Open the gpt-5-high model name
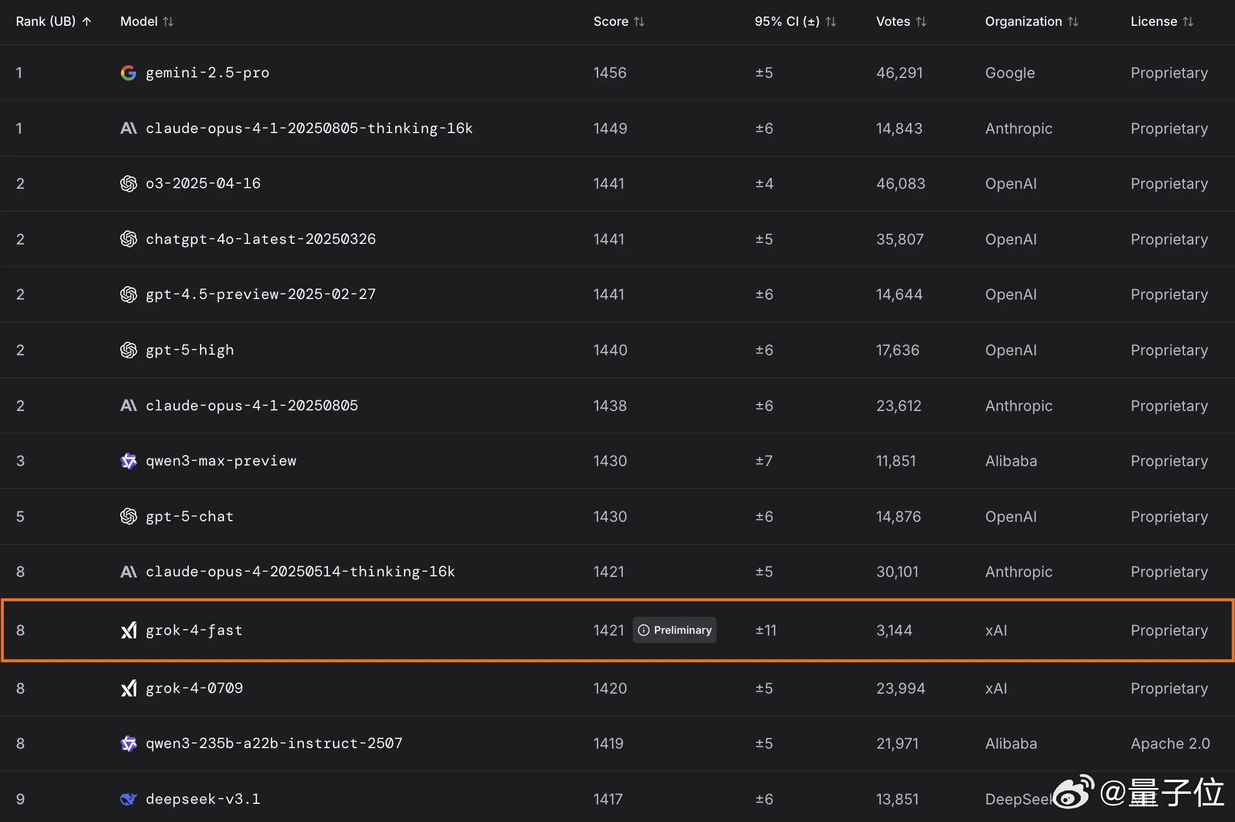The height and width of the screenshot is (822, 1235). (190, 350)
